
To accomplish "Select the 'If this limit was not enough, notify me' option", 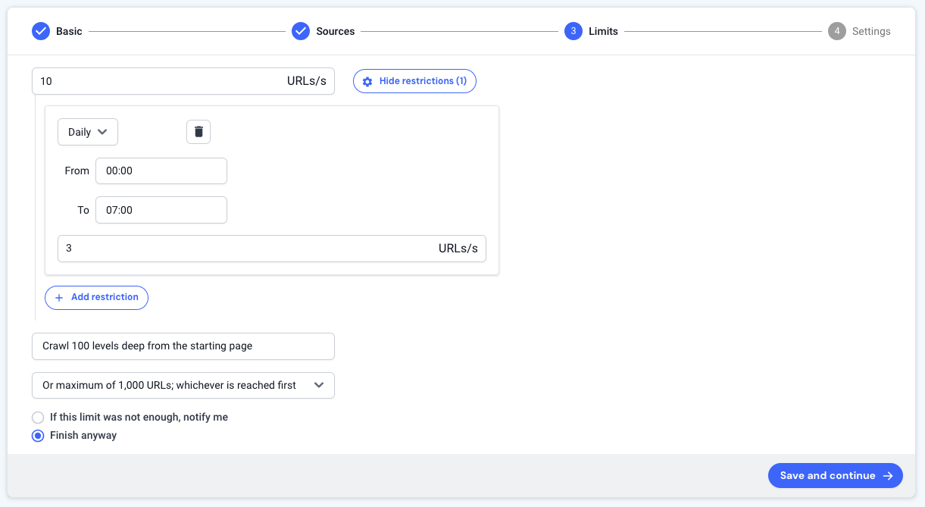I will tap(38, 418).
